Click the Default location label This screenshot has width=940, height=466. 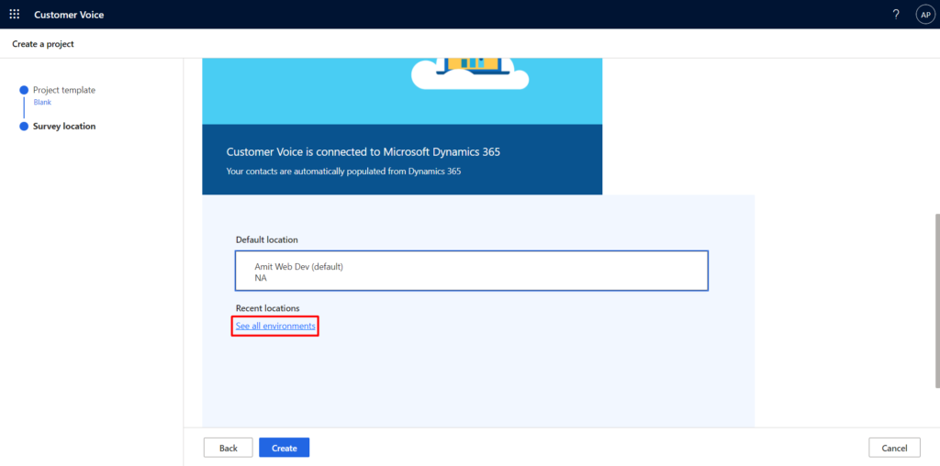pyautogui.click(x=267, y=239)
